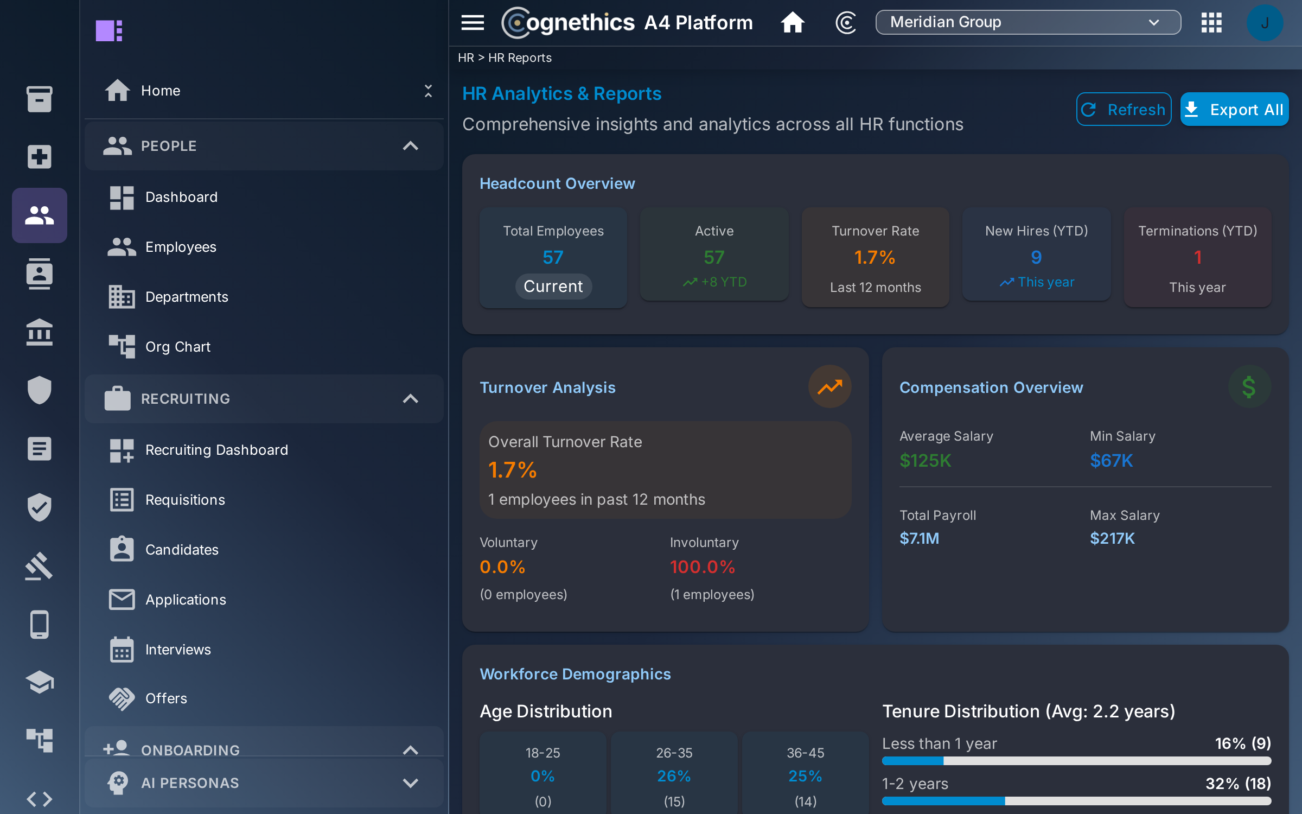Screen dimensions: 1302x814
Task: Click the Refresh button
Action: point(1124,110)
